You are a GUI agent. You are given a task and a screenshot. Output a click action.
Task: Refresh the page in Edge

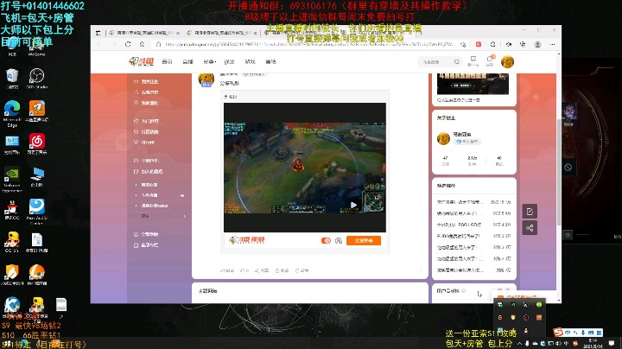[x=128, y=44]
